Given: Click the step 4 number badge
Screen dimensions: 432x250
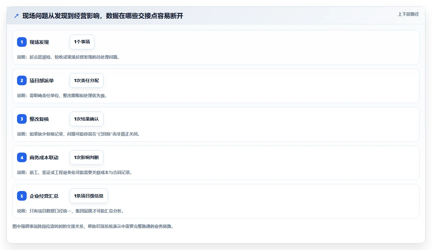Looking at the screenshot, I should [22, 157].
